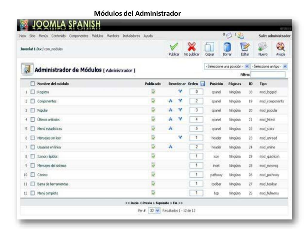306x229 pixels.
Task: Check the Menú estadísticas checkbox
Action: tap(33, 129)
